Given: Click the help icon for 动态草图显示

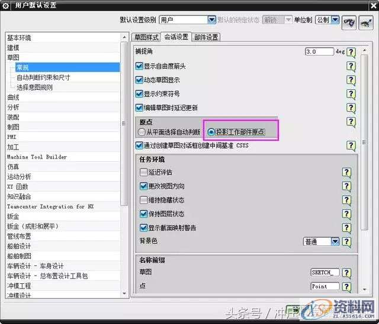Looking at the screenshot, I should (x=351, y=80).
